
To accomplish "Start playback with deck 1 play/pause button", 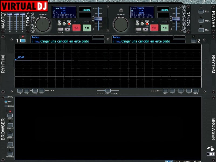I will click(87, 28).
